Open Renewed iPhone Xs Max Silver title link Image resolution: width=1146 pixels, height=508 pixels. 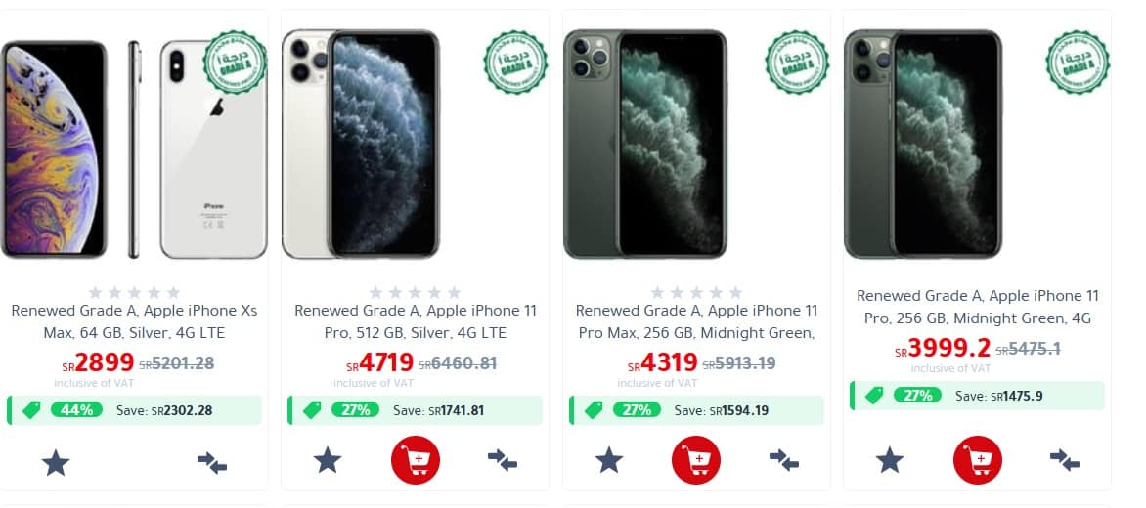(x=135, y=321)
